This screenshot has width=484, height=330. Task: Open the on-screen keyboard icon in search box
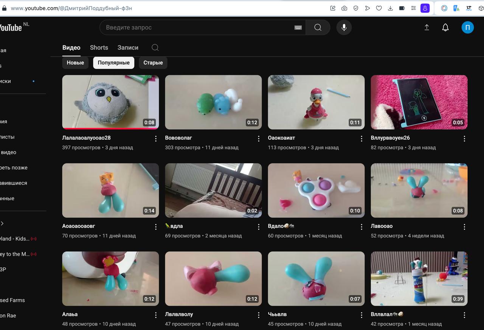[298, 28]
